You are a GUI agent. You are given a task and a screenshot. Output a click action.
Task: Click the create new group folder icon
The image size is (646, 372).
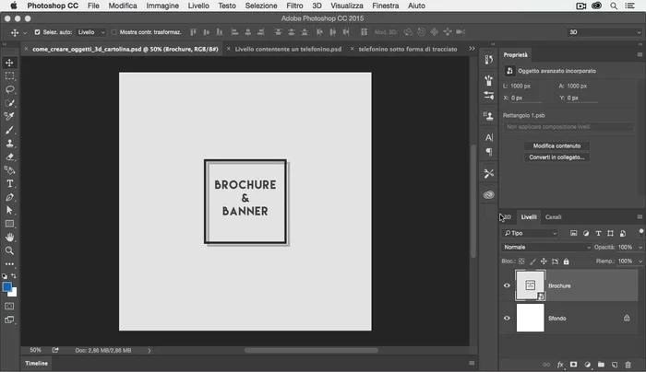tap(600, 365)
